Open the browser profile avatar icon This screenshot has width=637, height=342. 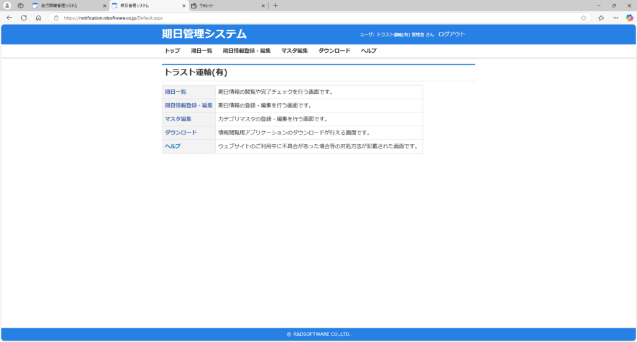pos(7,6)
